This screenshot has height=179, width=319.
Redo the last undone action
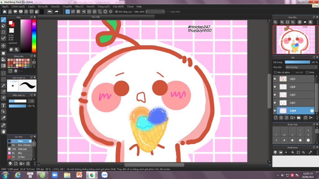tap(56, 12)
